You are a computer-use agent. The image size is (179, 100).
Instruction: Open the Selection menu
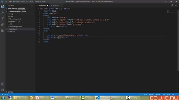point(17,2)
